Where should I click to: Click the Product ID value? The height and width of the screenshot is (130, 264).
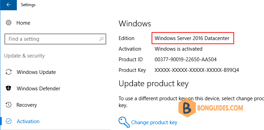click(x=186, y=60)
